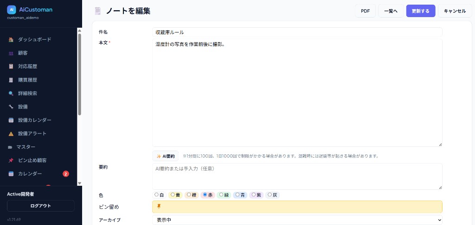Select the 青 color radio button
The image size is (475, 225).
(237, 195)
